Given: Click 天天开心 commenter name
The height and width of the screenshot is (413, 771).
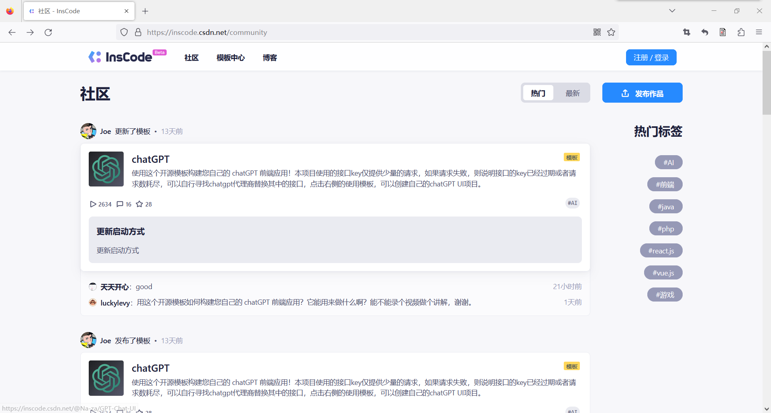Looking at the screenshot, I should (114, 287).
